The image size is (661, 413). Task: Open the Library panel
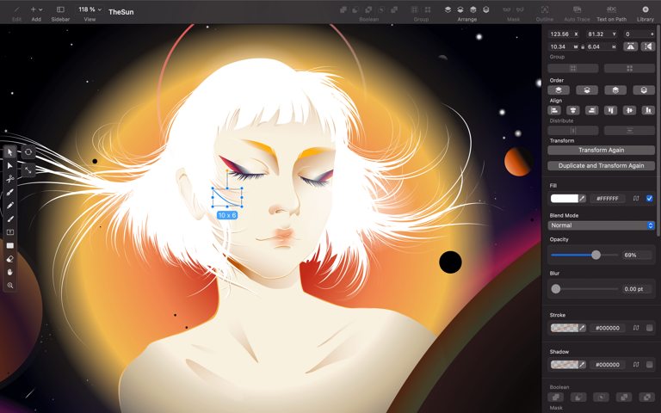click(x=645, y=13)
